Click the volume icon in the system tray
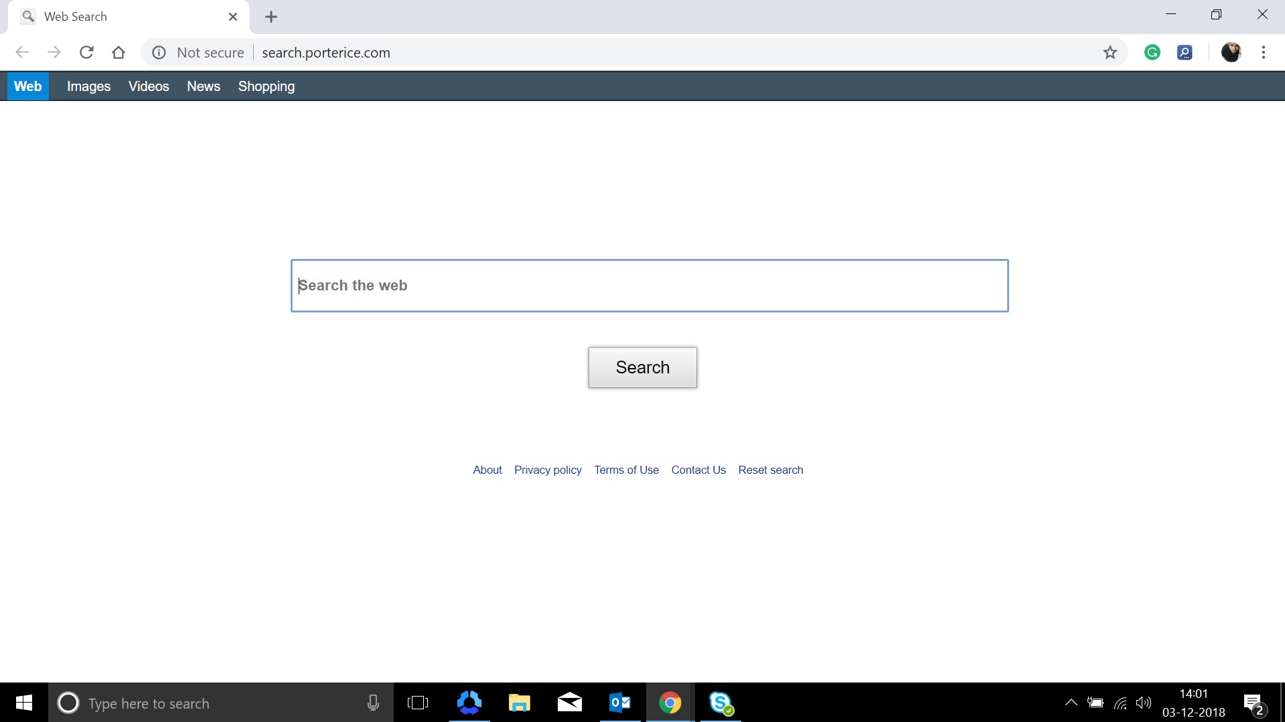 pos(1144,703)
